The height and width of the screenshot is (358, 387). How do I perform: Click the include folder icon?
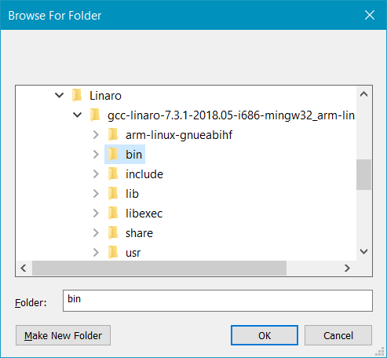113,174
